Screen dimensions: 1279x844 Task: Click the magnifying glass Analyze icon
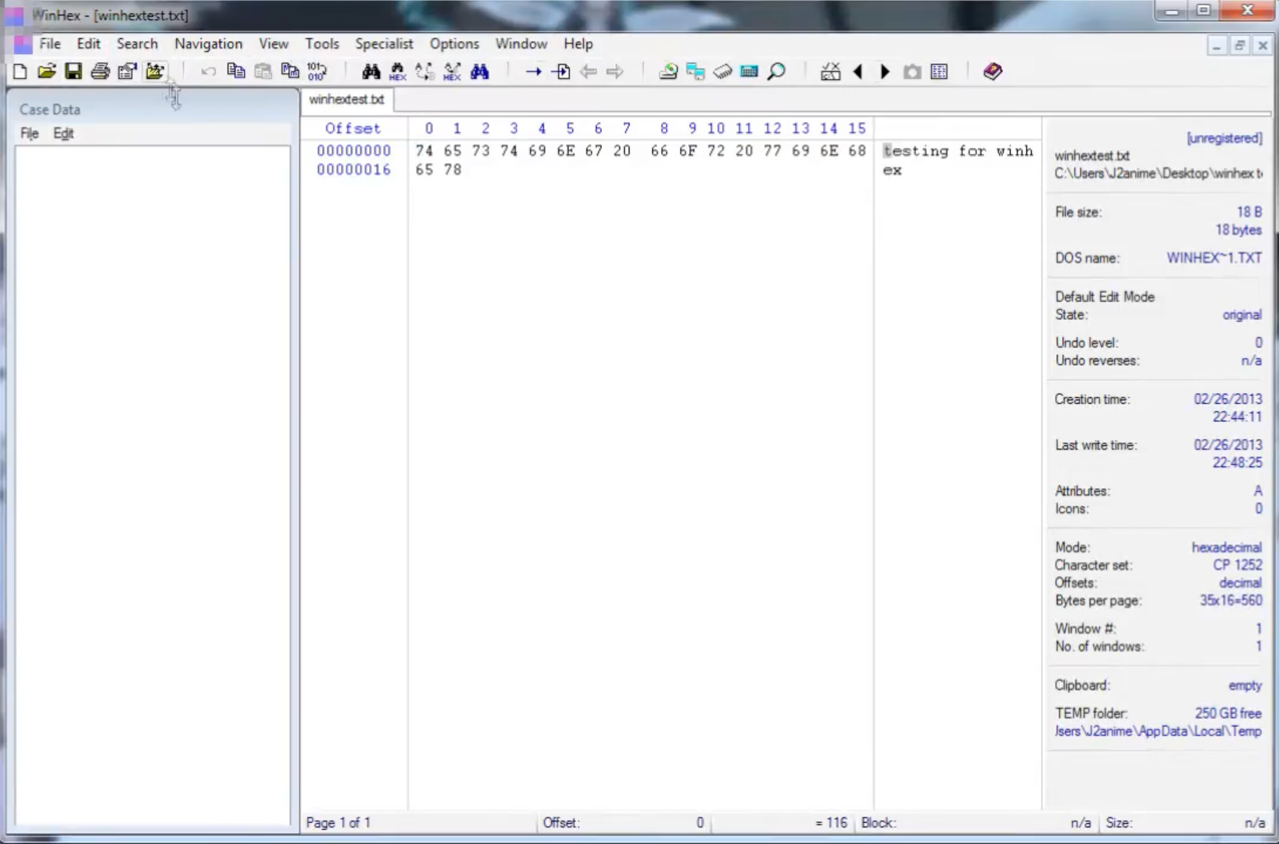click(x=776, y=72)
